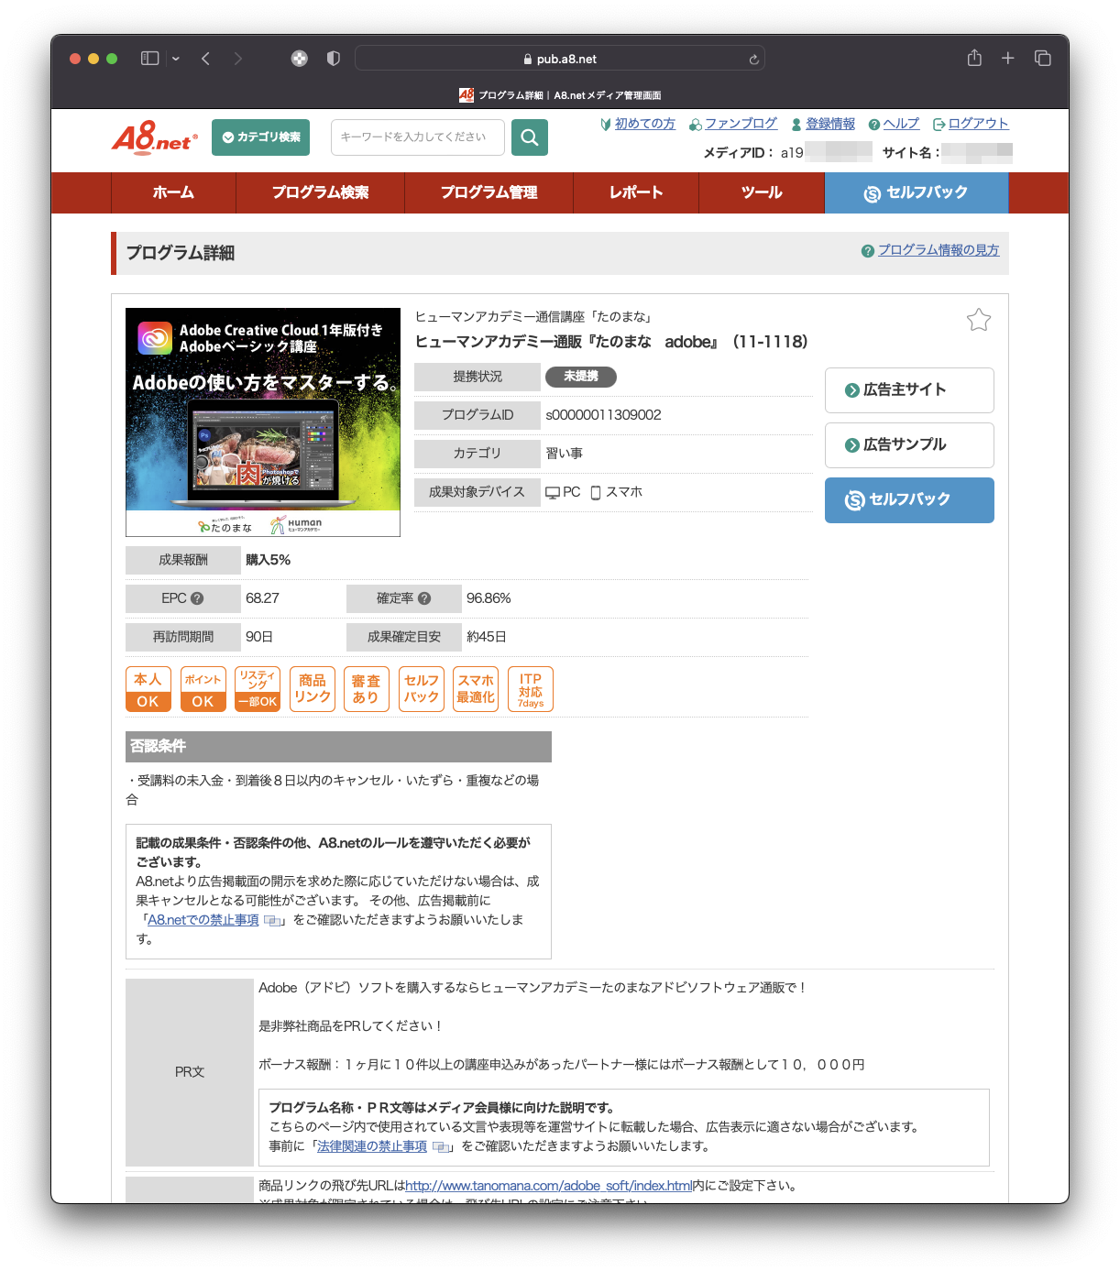Open the tanomana.com adobe_soft URL link

548,1186
